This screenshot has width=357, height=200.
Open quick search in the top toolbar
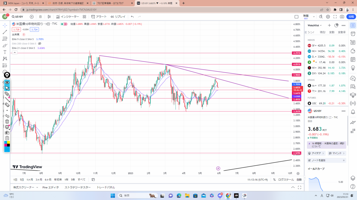pos(321,17)
